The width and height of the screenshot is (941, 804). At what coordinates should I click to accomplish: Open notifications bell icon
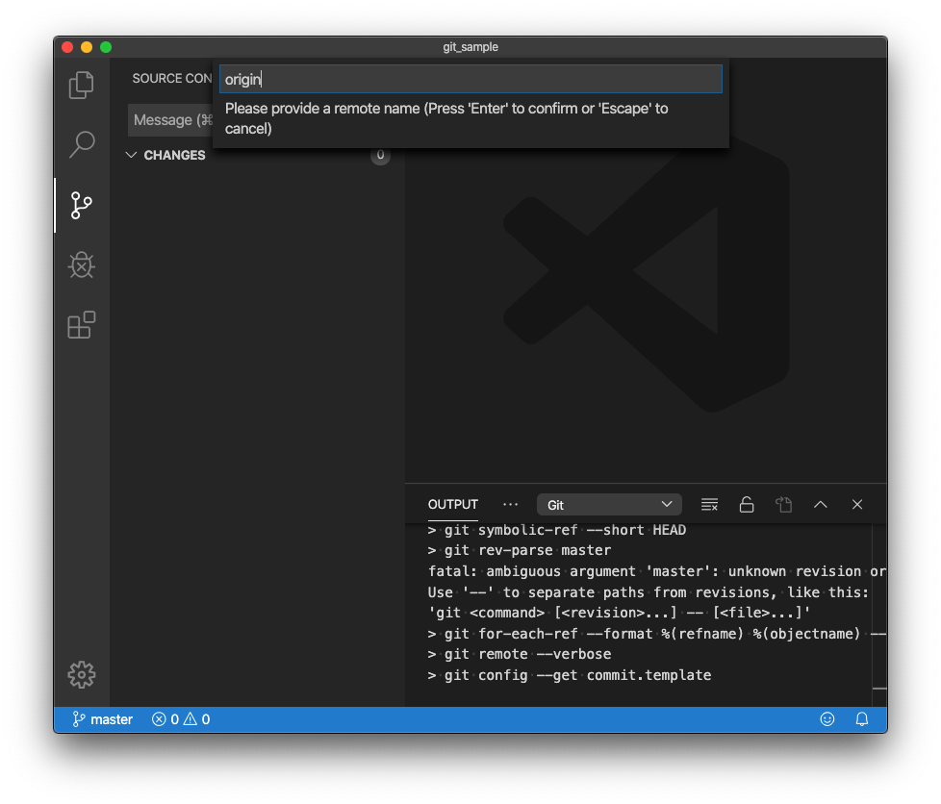tap(862, 719)
